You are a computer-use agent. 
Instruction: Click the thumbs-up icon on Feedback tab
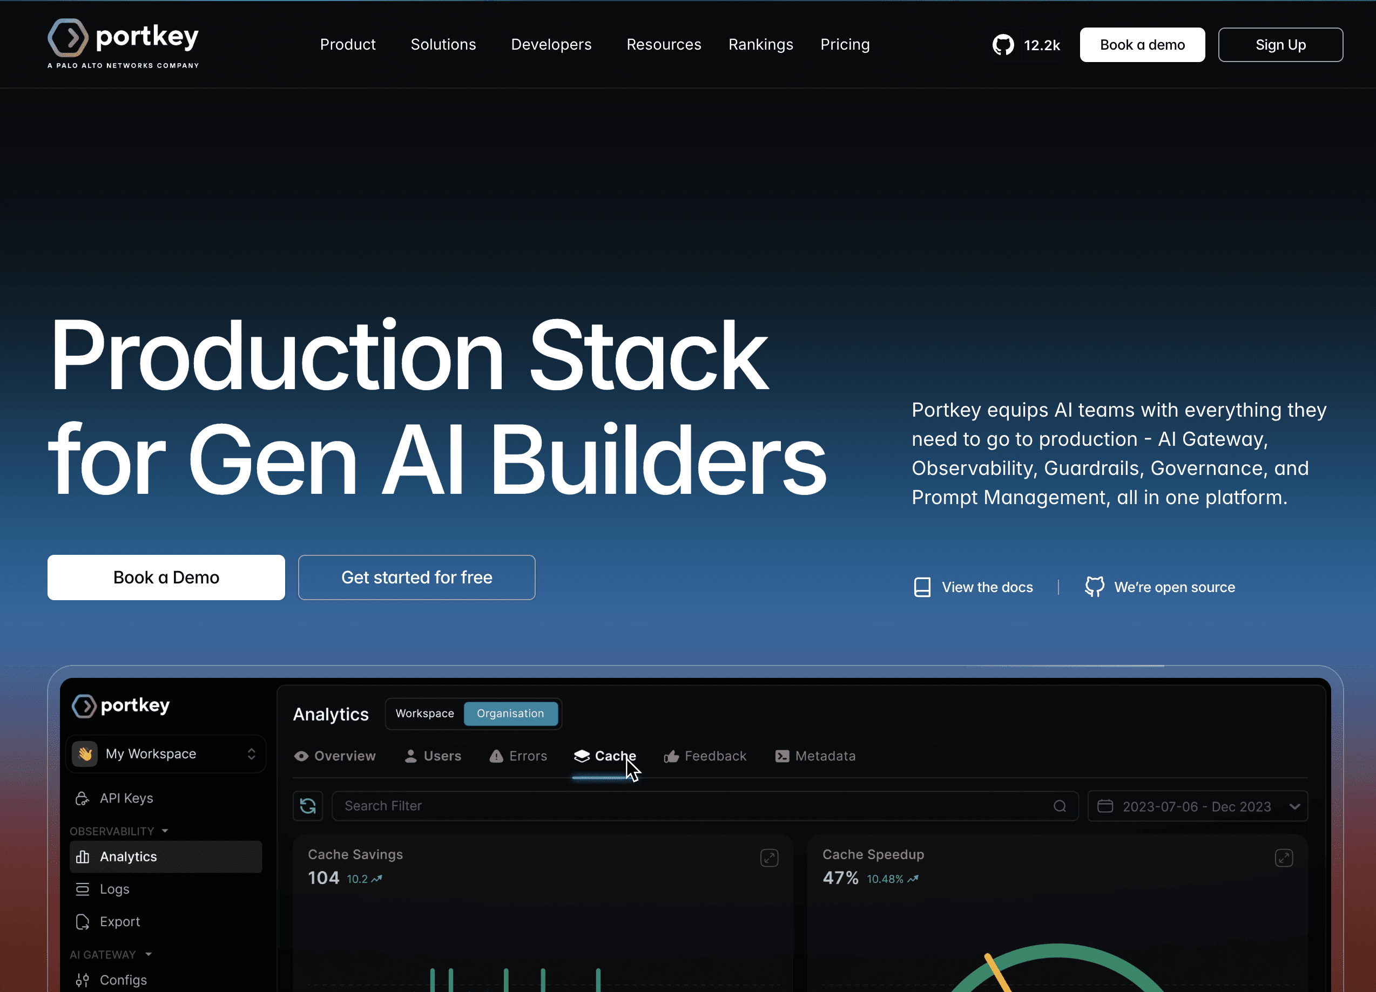(x=671, y=756)
